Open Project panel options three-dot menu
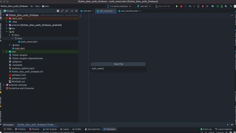The image size is (236, 133). pyautogui.click(x=72, y=11)
